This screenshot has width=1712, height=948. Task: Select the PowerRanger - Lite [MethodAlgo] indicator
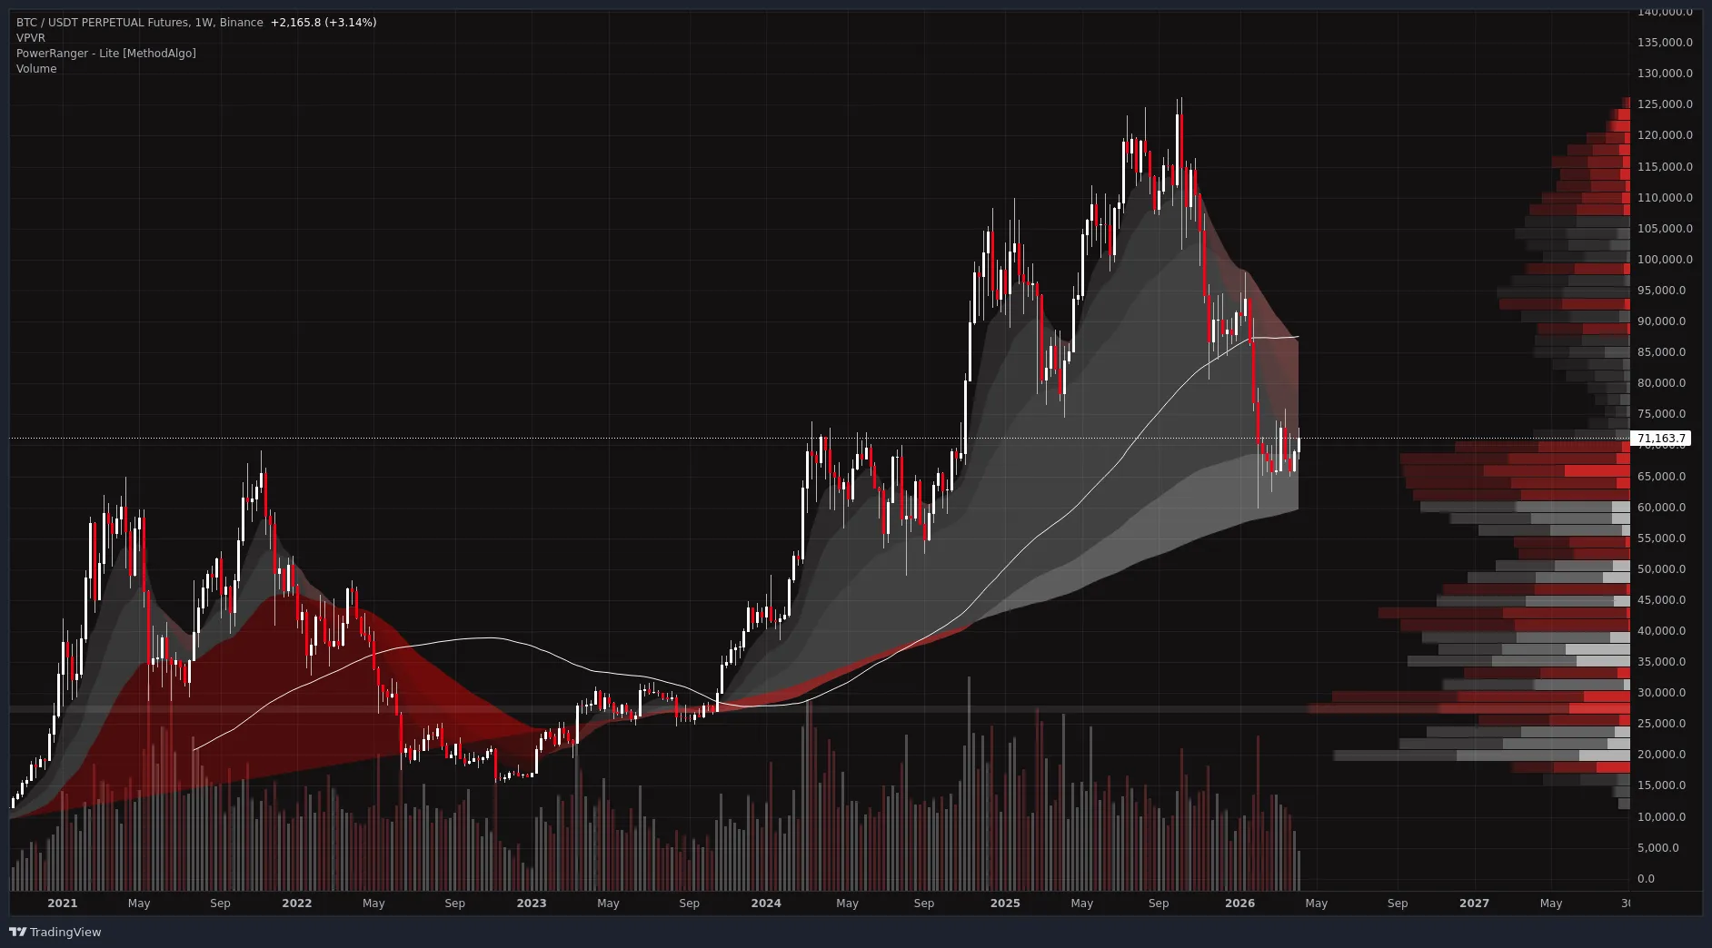click(105, 54)
